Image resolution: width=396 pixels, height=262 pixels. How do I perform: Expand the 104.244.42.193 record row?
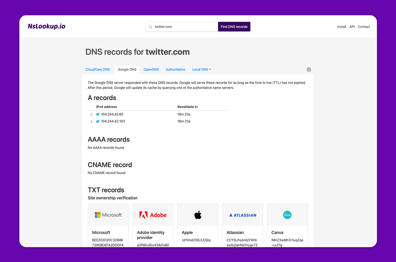click(x=91, y=122)
